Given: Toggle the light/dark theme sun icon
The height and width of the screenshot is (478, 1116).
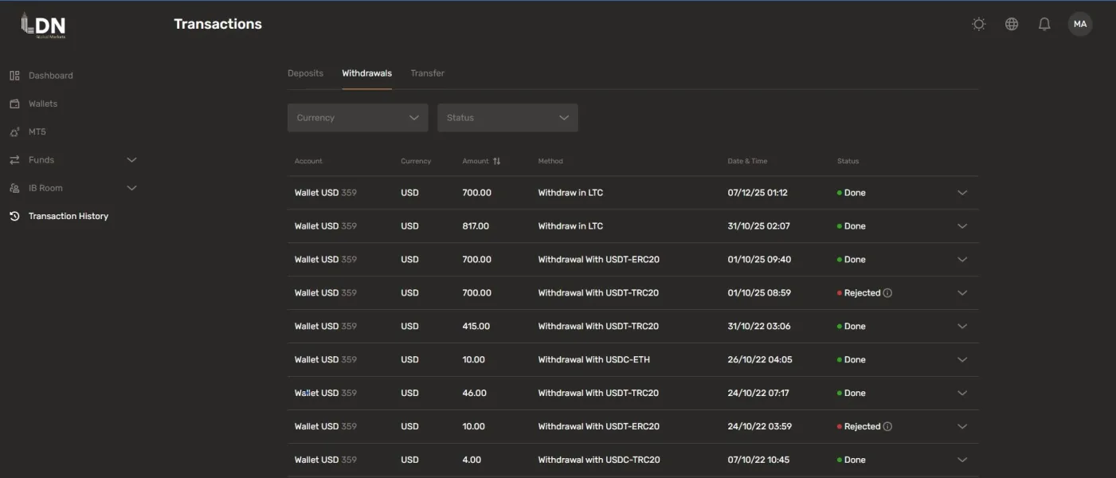Looking at the screenshot, I should (979, 24).
